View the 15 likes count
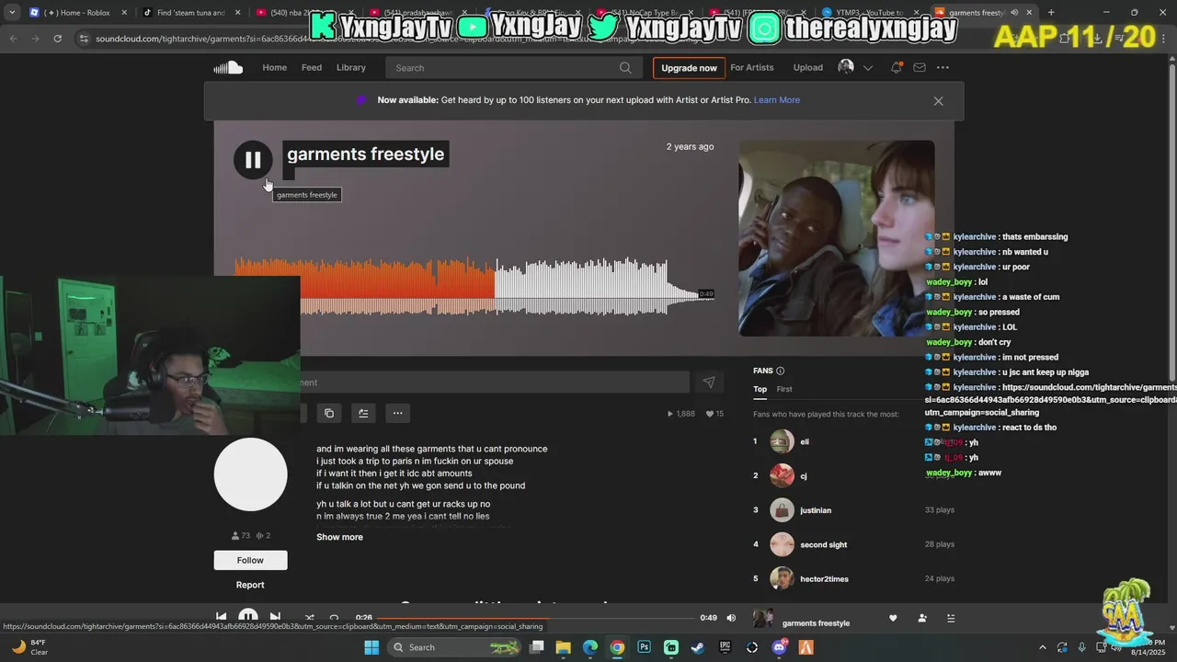The height and width of the screenshot is (662, 1177). pos(714,414)
